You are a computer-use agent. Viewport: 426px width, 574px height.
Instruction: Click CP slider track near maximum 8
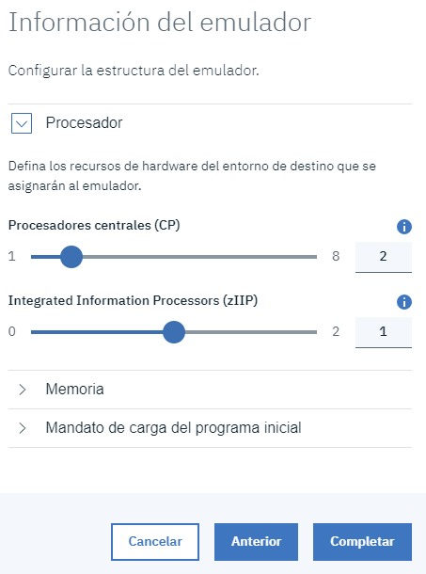pyautogui.click(x=311, y=257)
